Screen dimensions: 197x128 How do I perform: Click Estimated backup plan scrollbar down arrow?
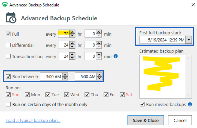point(188,95)
